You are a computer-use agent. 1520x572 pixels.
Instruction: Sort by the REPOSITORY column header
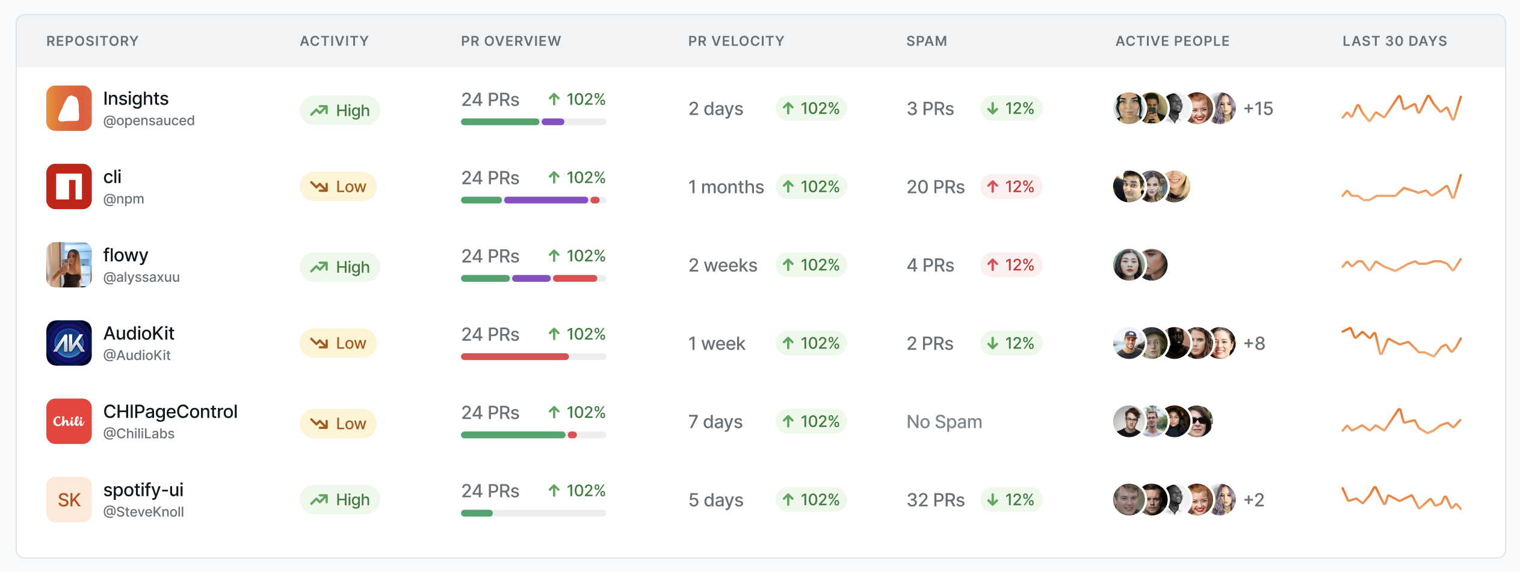pyautogui.click(x=92, y=41)
